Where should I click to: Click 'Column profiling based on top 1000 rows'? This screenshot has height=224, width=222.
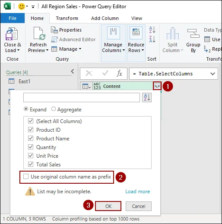[x=96, y=219]
